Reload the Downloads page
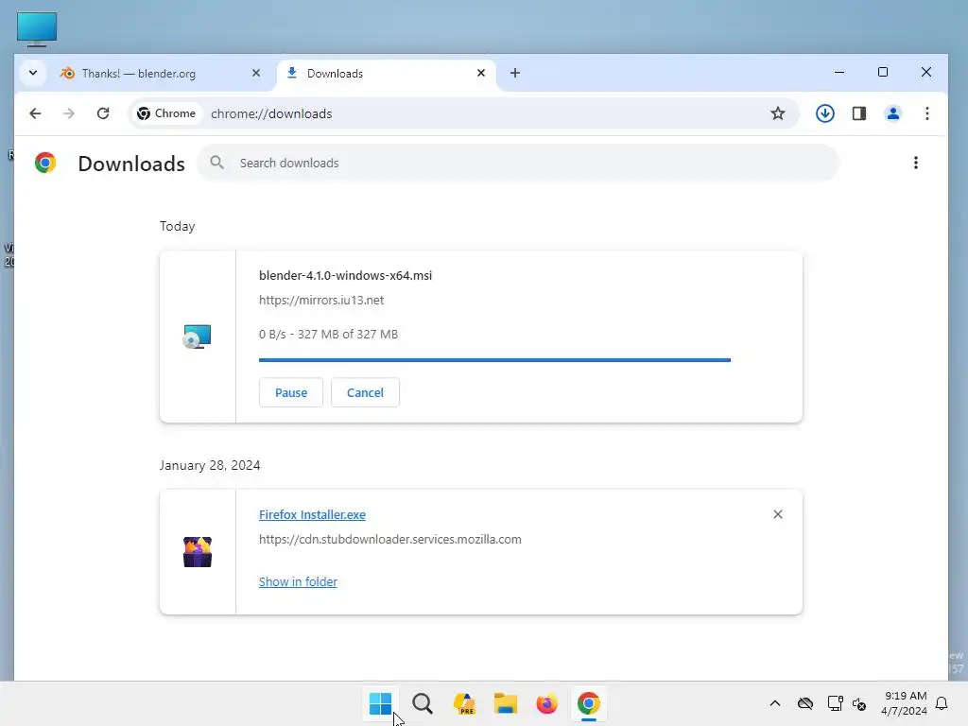Screen dimensions: 968x726 pos(103,113)
